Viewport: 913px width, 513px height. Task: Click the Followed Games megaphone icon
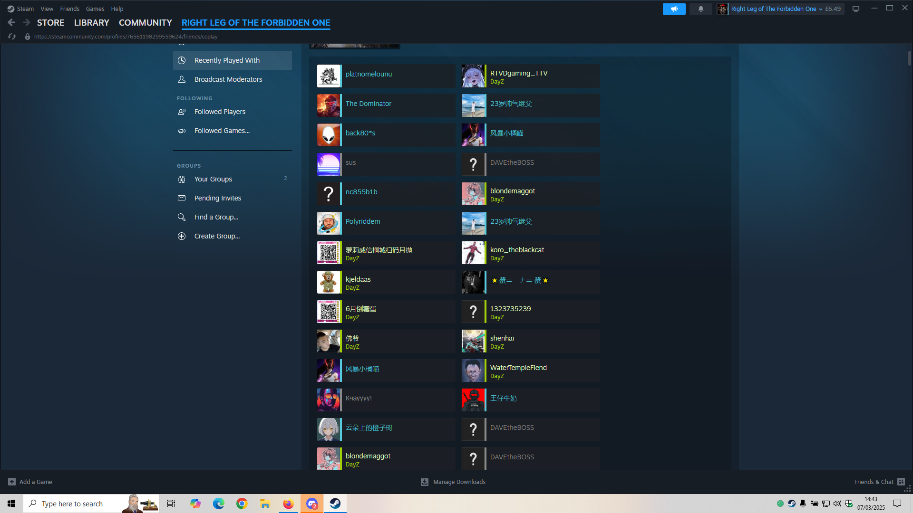point(182,131)
